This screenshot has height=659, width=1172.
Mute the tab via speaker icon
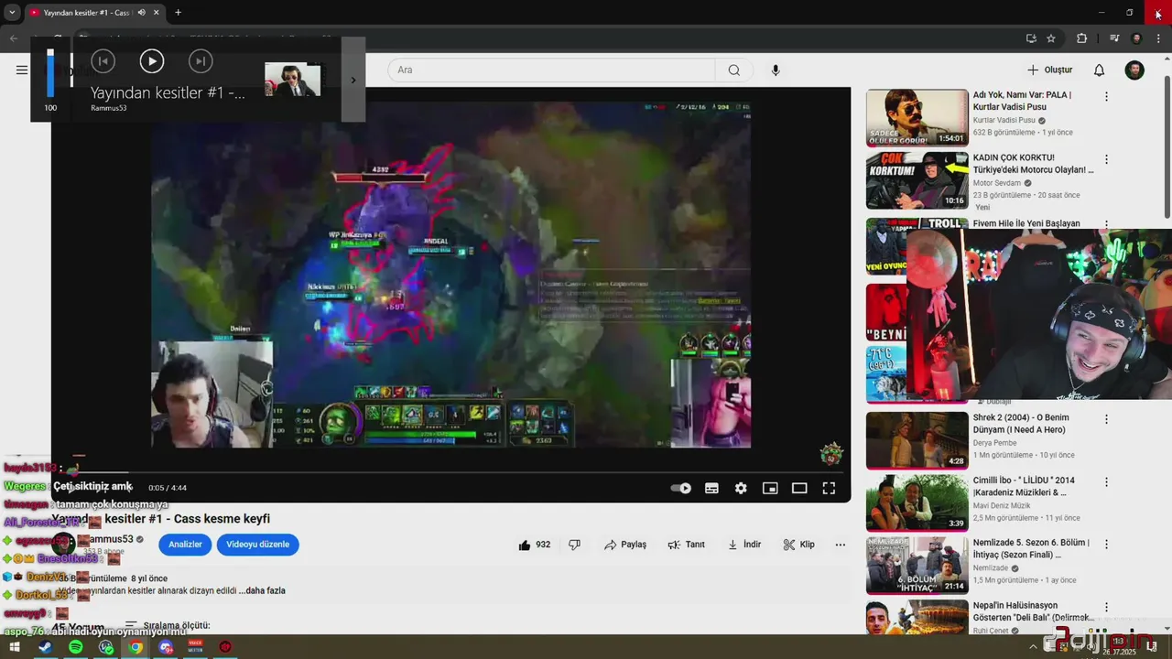(141, 13)
